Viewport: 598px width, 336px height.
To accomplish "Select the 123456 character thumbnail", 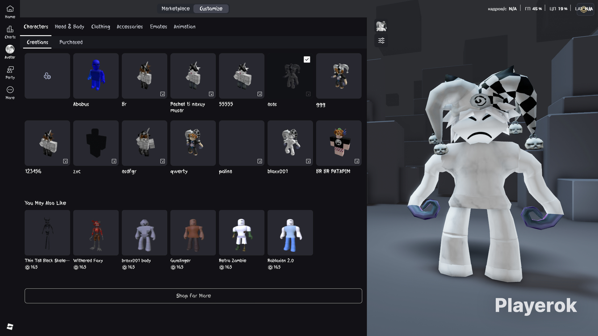I will coord(47,143).
